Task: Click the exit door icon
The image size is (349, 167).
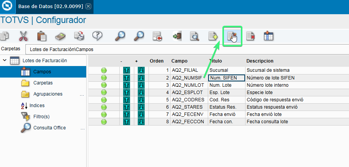Action: pos(177,36)
